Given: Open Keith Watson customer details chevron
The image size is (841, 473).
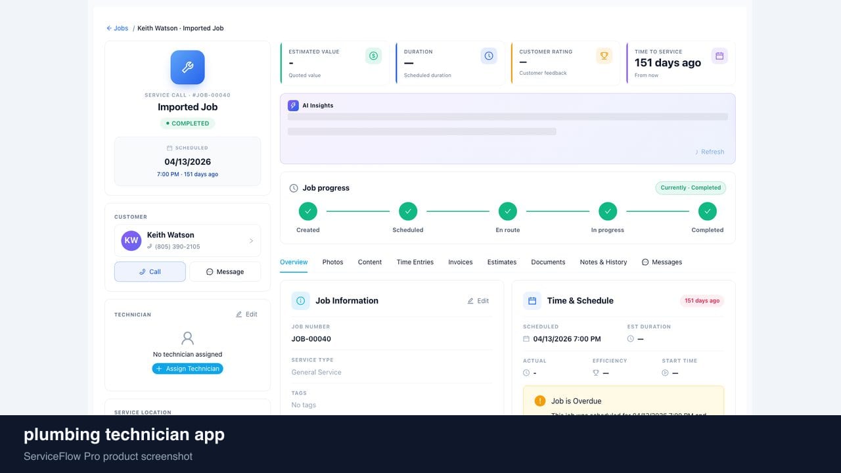Looking at the screenshot, I should point(251,241).
